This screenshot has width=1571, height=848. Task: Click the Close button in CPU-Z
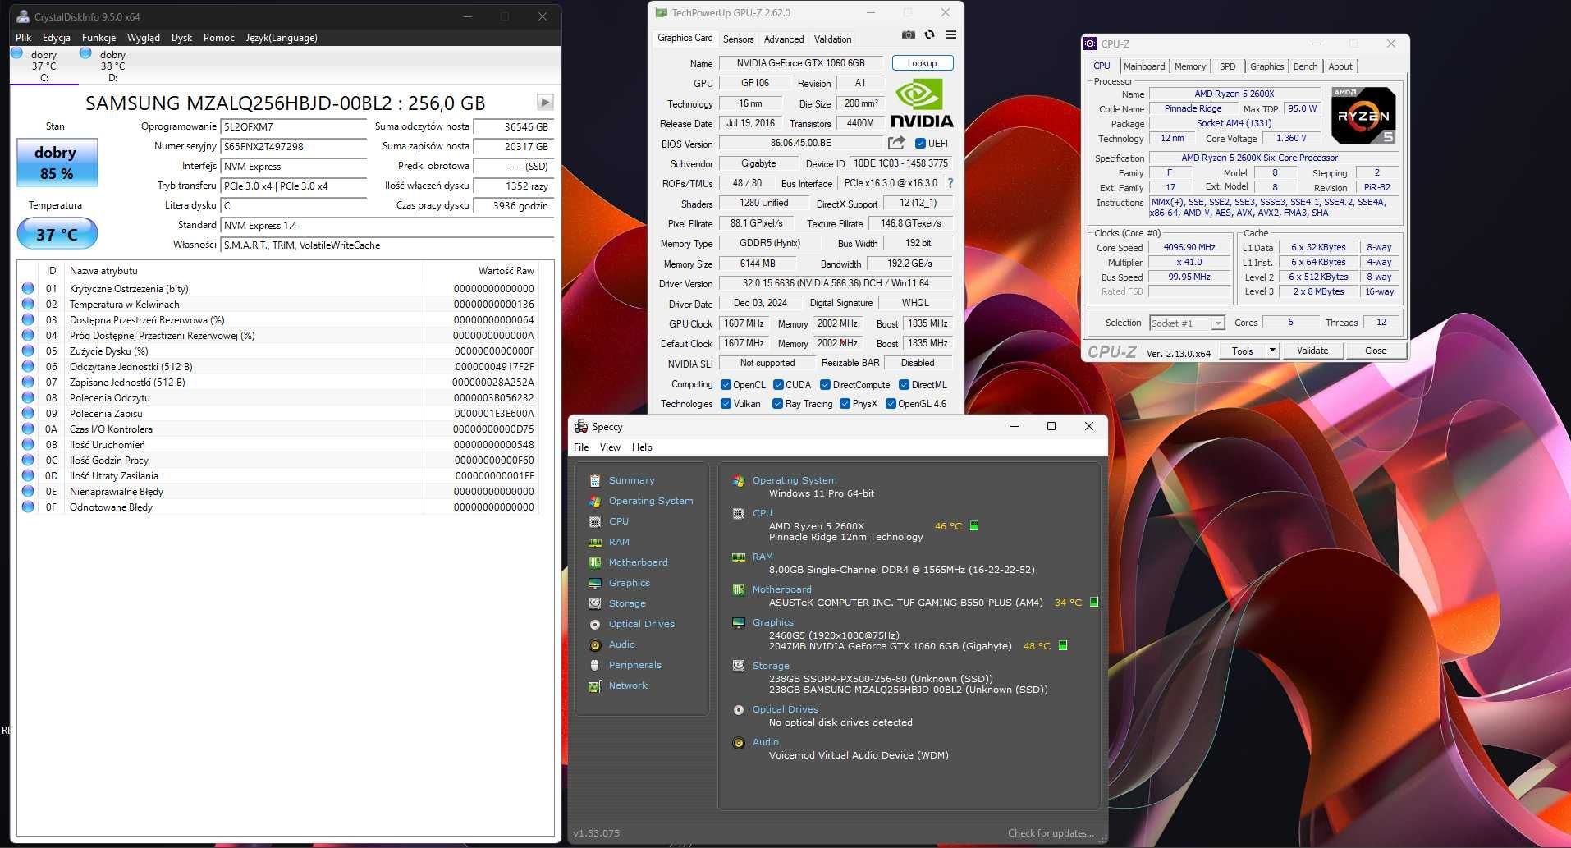[x=1376, y=351]
